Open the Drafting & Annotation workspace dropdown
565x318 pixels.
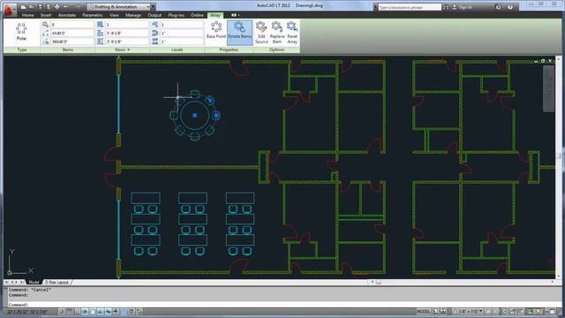point(119,7)
